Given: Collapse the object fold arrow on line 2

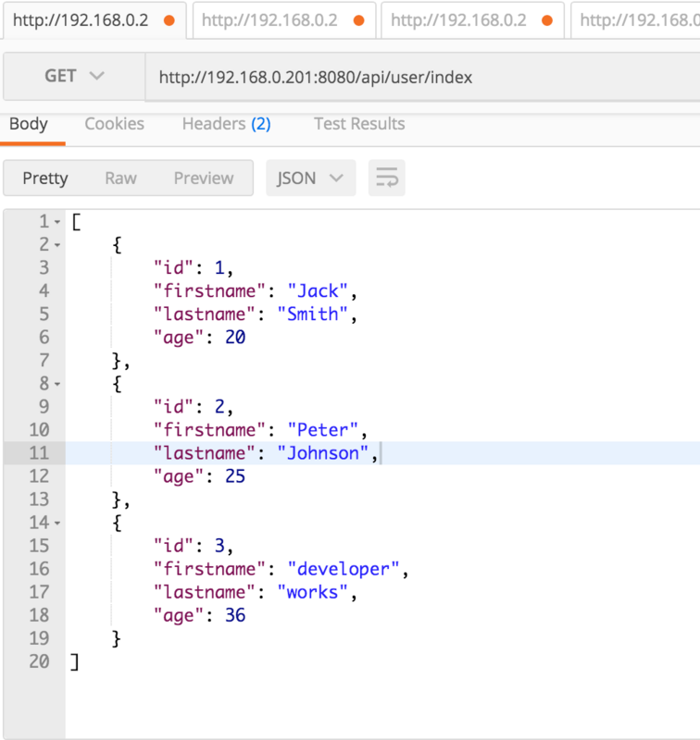Looking at the screenshot, I should coord(57,245).
